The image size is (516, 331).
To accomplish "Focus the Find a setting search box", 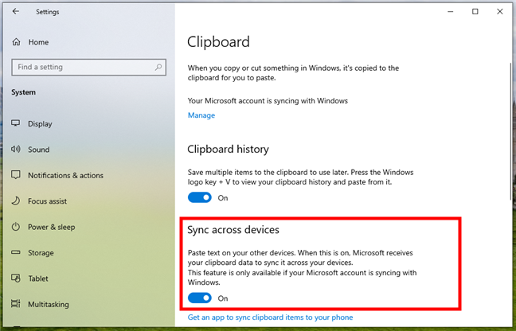I will click(89, 67).
